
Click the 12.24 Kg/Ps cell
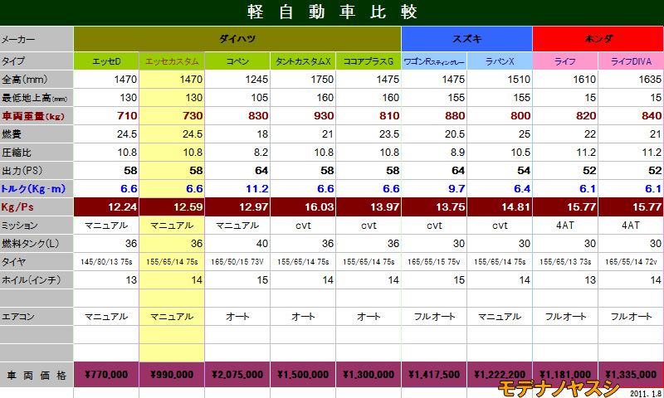106,206
